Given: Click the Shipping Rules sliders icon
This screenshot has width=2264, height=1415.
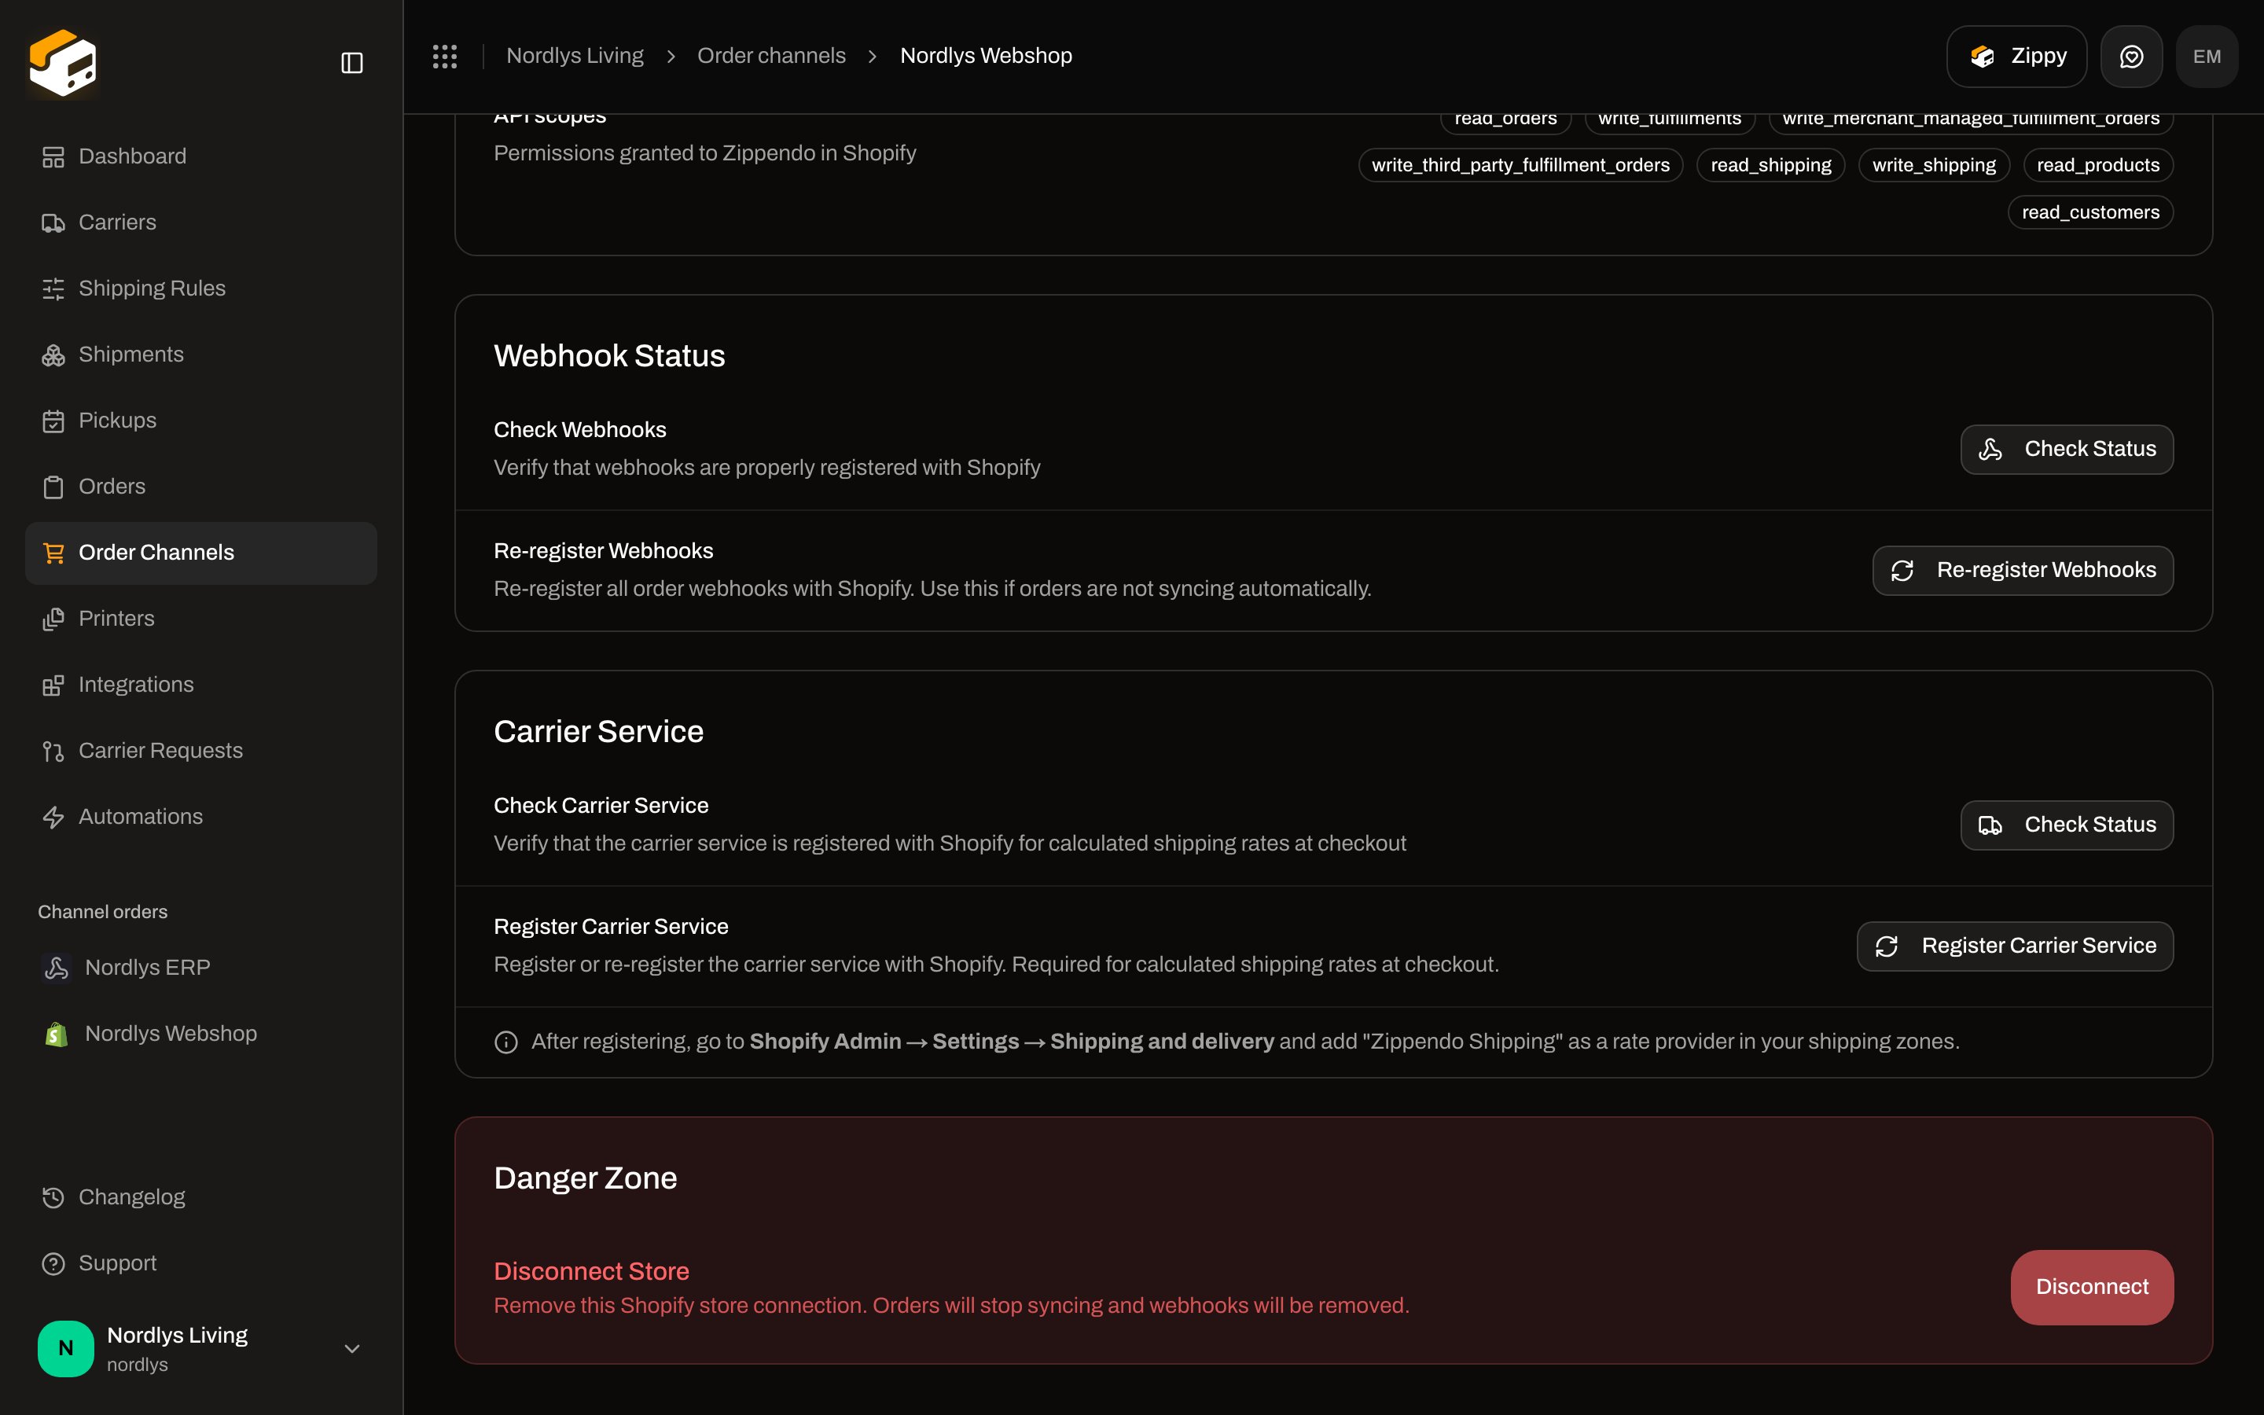Looking at the screenshot, I should [53, 289].
